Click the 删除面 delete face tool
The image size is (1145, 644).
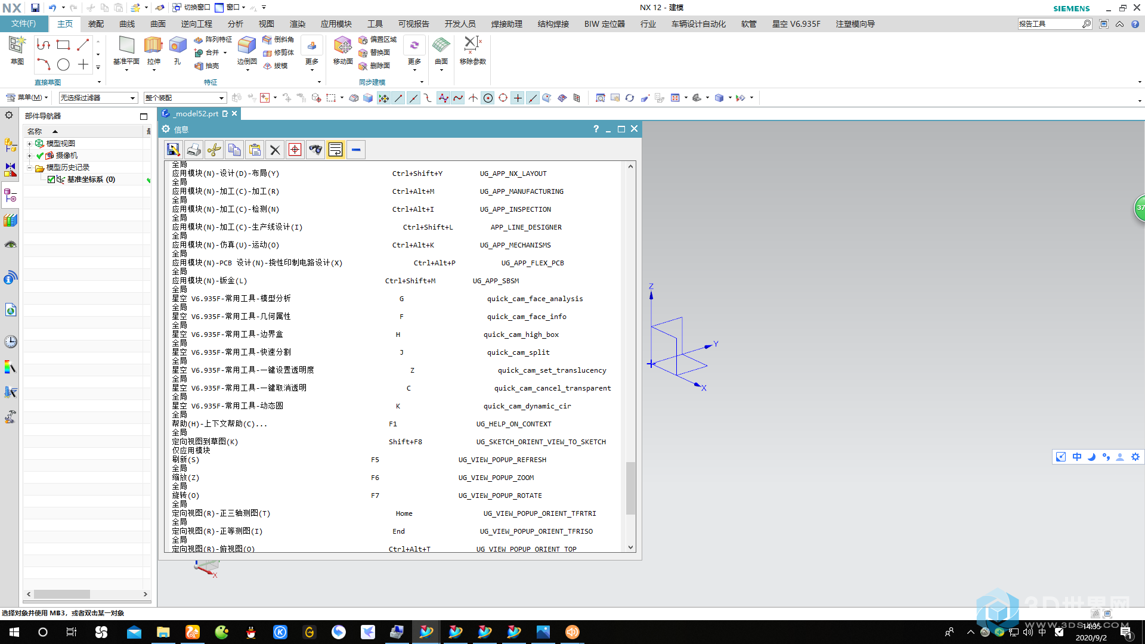click(374, 66)
